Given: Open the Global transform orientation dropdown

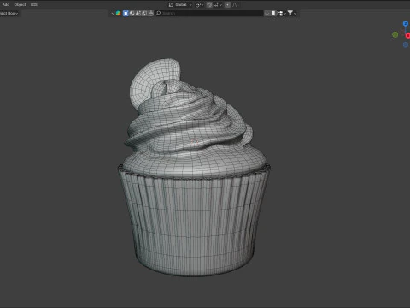Looking at the screenshot, I should click(183, 4).
